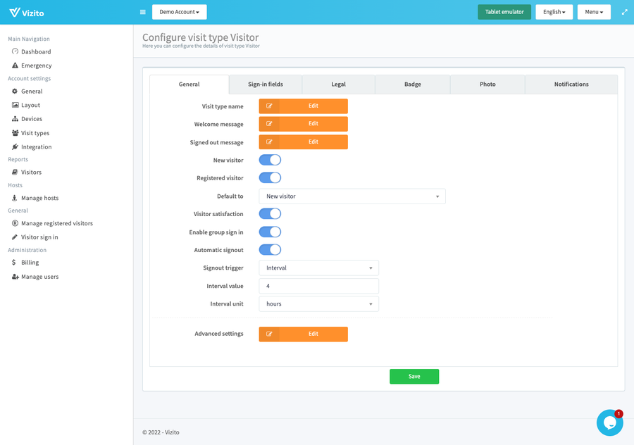Open Visit types in sidebar
634x445 pixels.
click(35, 133)
